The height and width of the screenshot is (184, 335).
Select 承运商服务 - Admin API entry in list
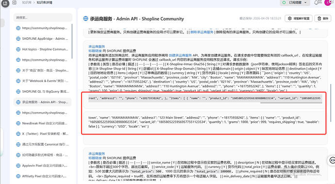coord(43,102)
